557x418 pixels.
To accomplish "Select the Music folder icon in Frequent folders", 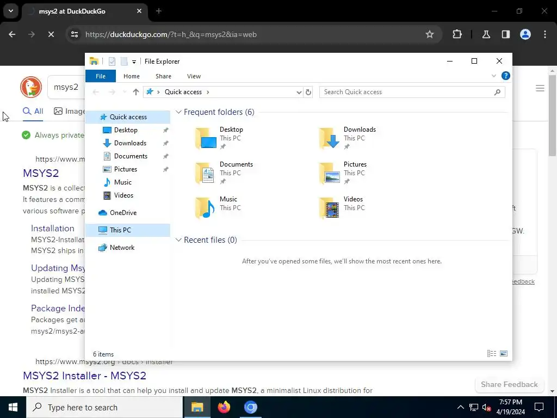I will tap(205, 207).
